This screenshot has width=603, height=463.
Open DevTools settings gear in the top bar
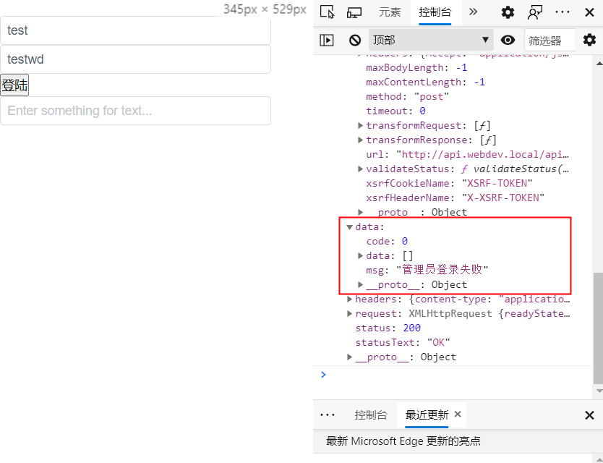508,12
